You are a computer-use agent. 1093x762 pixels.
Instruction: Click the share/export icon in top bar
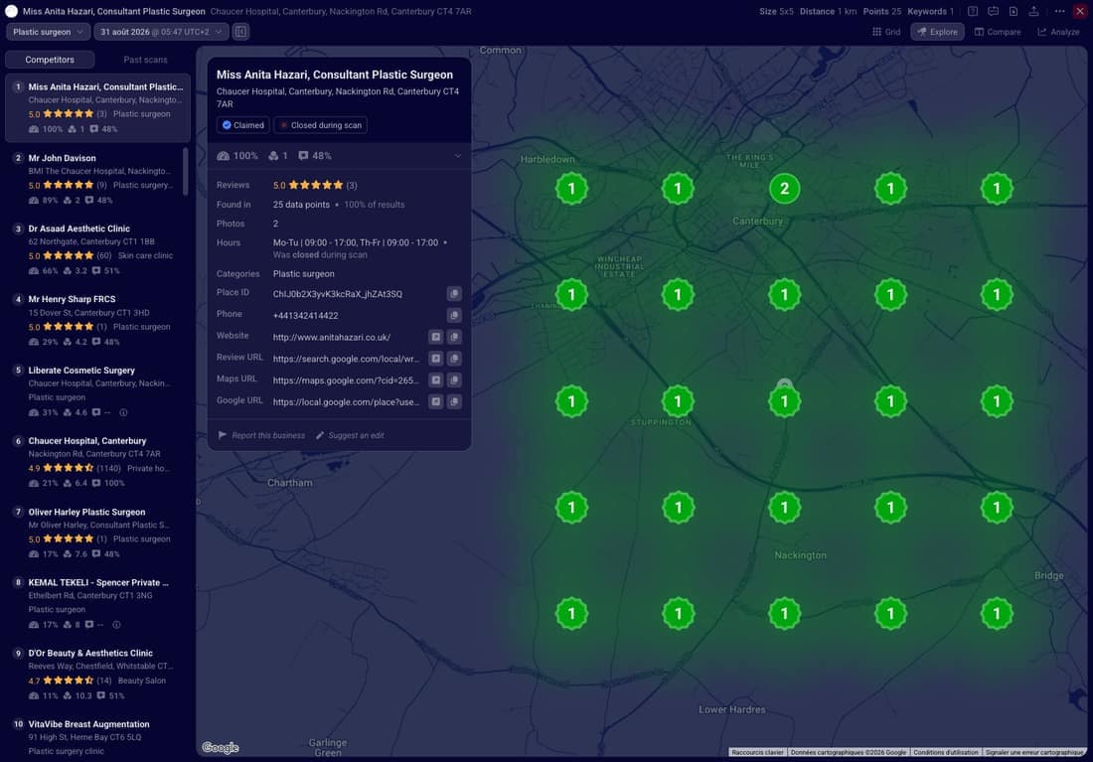[x=1033, y=11]
